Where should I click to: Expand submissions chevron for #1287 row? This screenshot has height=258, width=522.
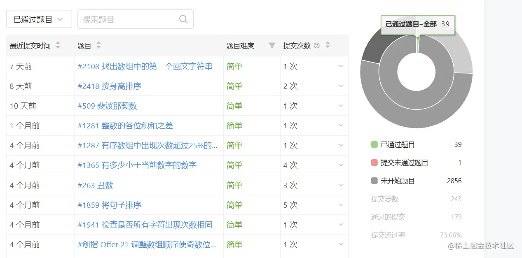tap(341, 145)
